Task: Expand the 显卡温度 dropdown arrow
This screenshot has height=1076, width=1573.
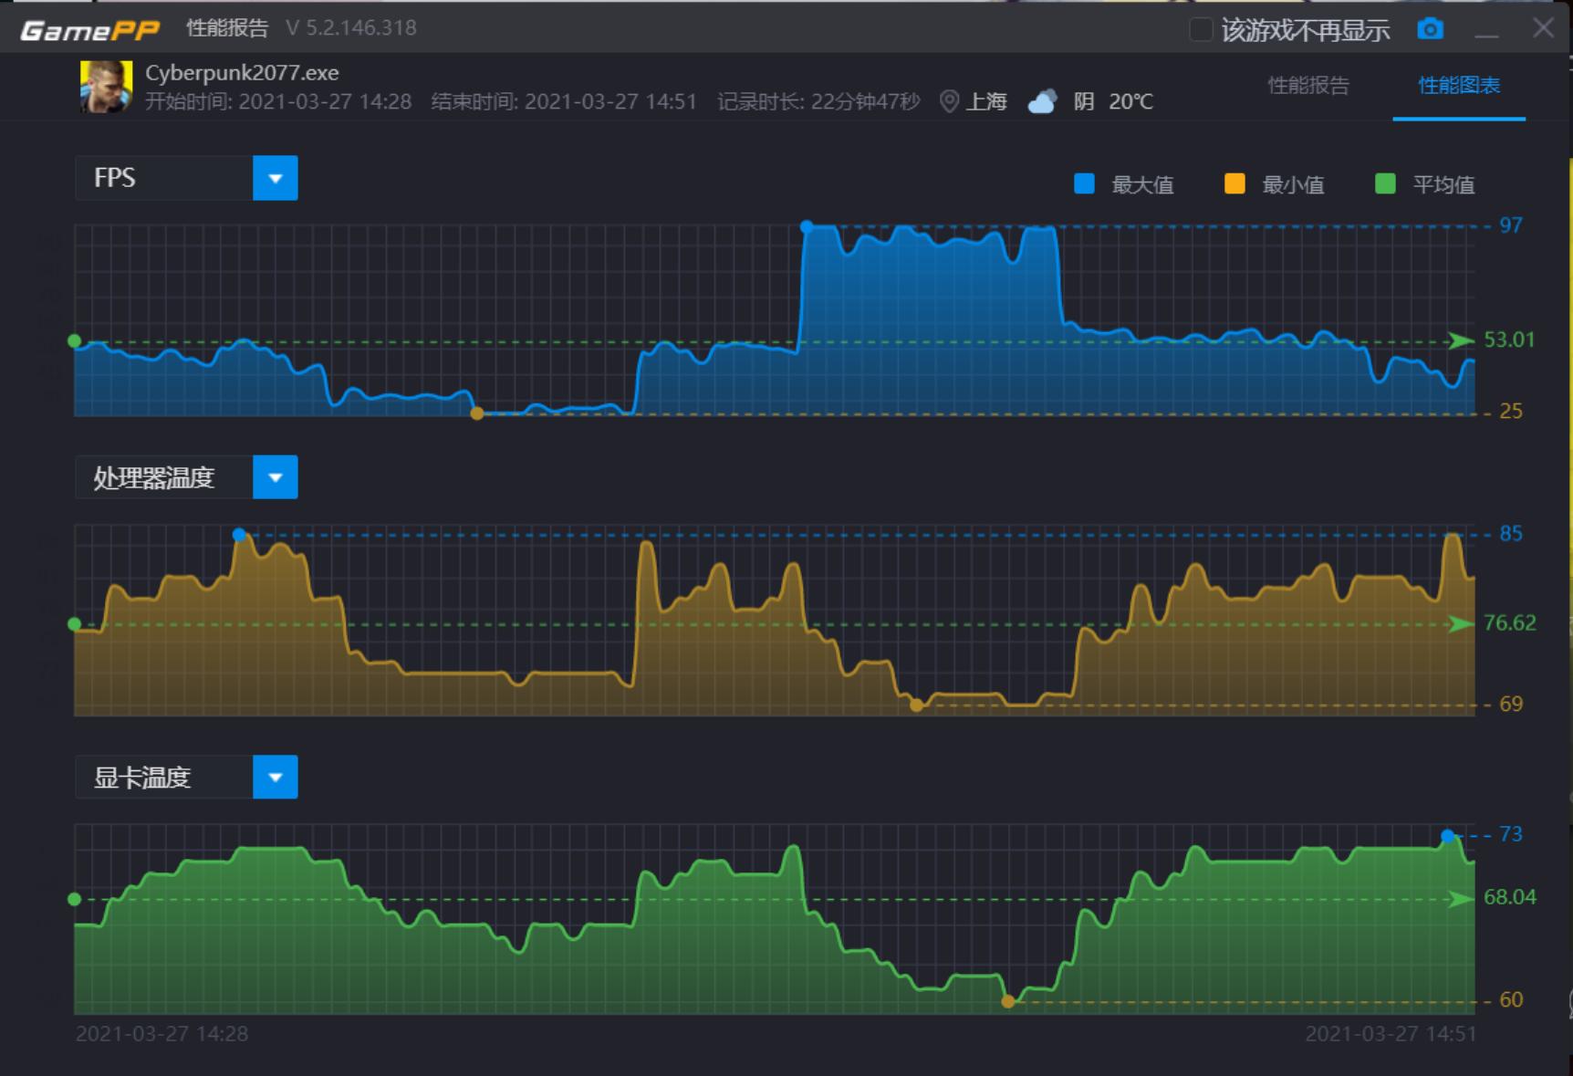Action: [x=276, y=777]
